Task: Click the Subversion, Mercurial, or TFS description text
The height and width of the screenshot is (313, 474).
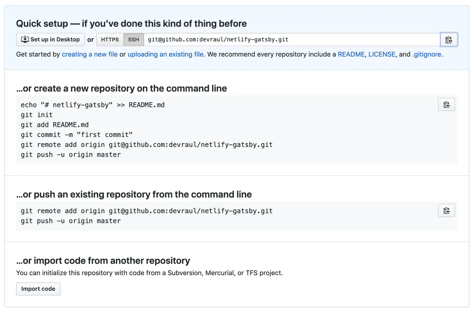Action: pyautogui.click(x=149, y=273)
